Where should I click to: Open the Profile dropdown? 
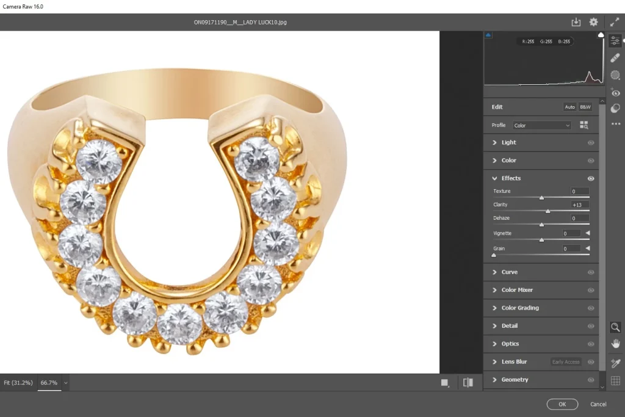pyautogui.click(x=542, y=125)
